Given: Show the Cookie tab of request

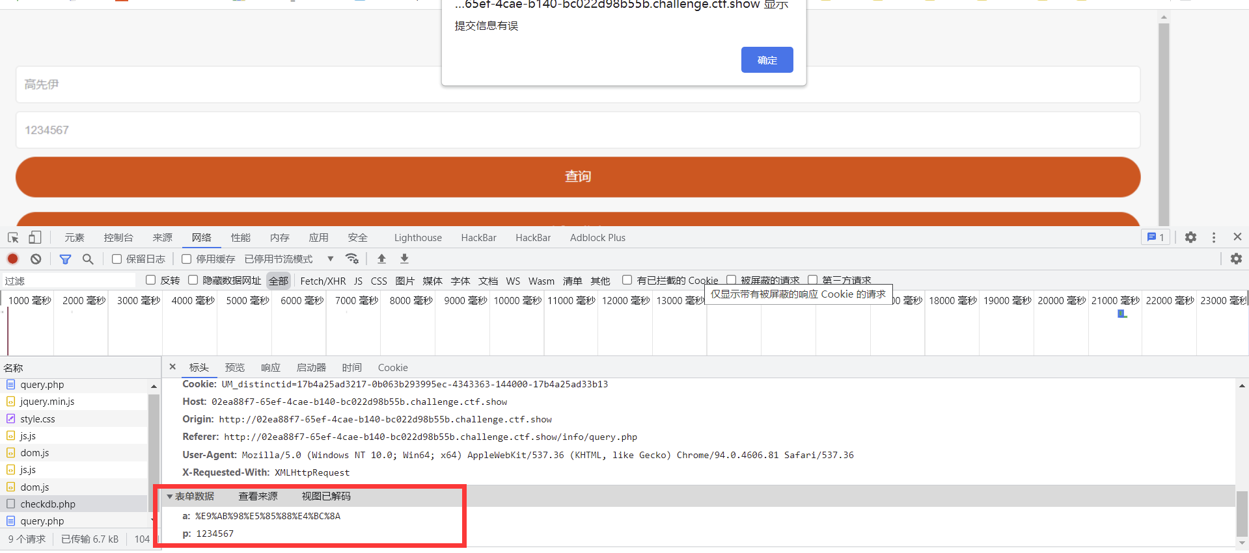Looking at the screenshot, I should point(393,368).
